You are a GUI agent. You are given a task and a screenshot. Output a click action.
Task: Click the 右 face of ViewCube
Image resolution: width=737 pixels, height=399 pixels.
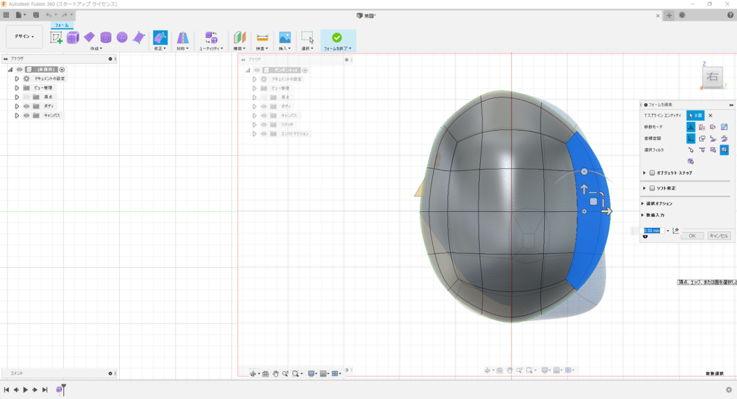[x=712, y=77]
